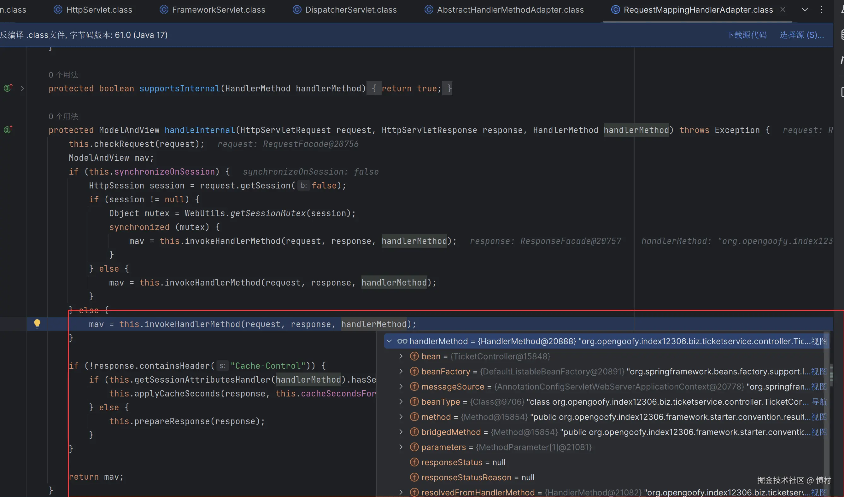Open the tab options three-dot menu
844x497 pixels.
(821, 9)
